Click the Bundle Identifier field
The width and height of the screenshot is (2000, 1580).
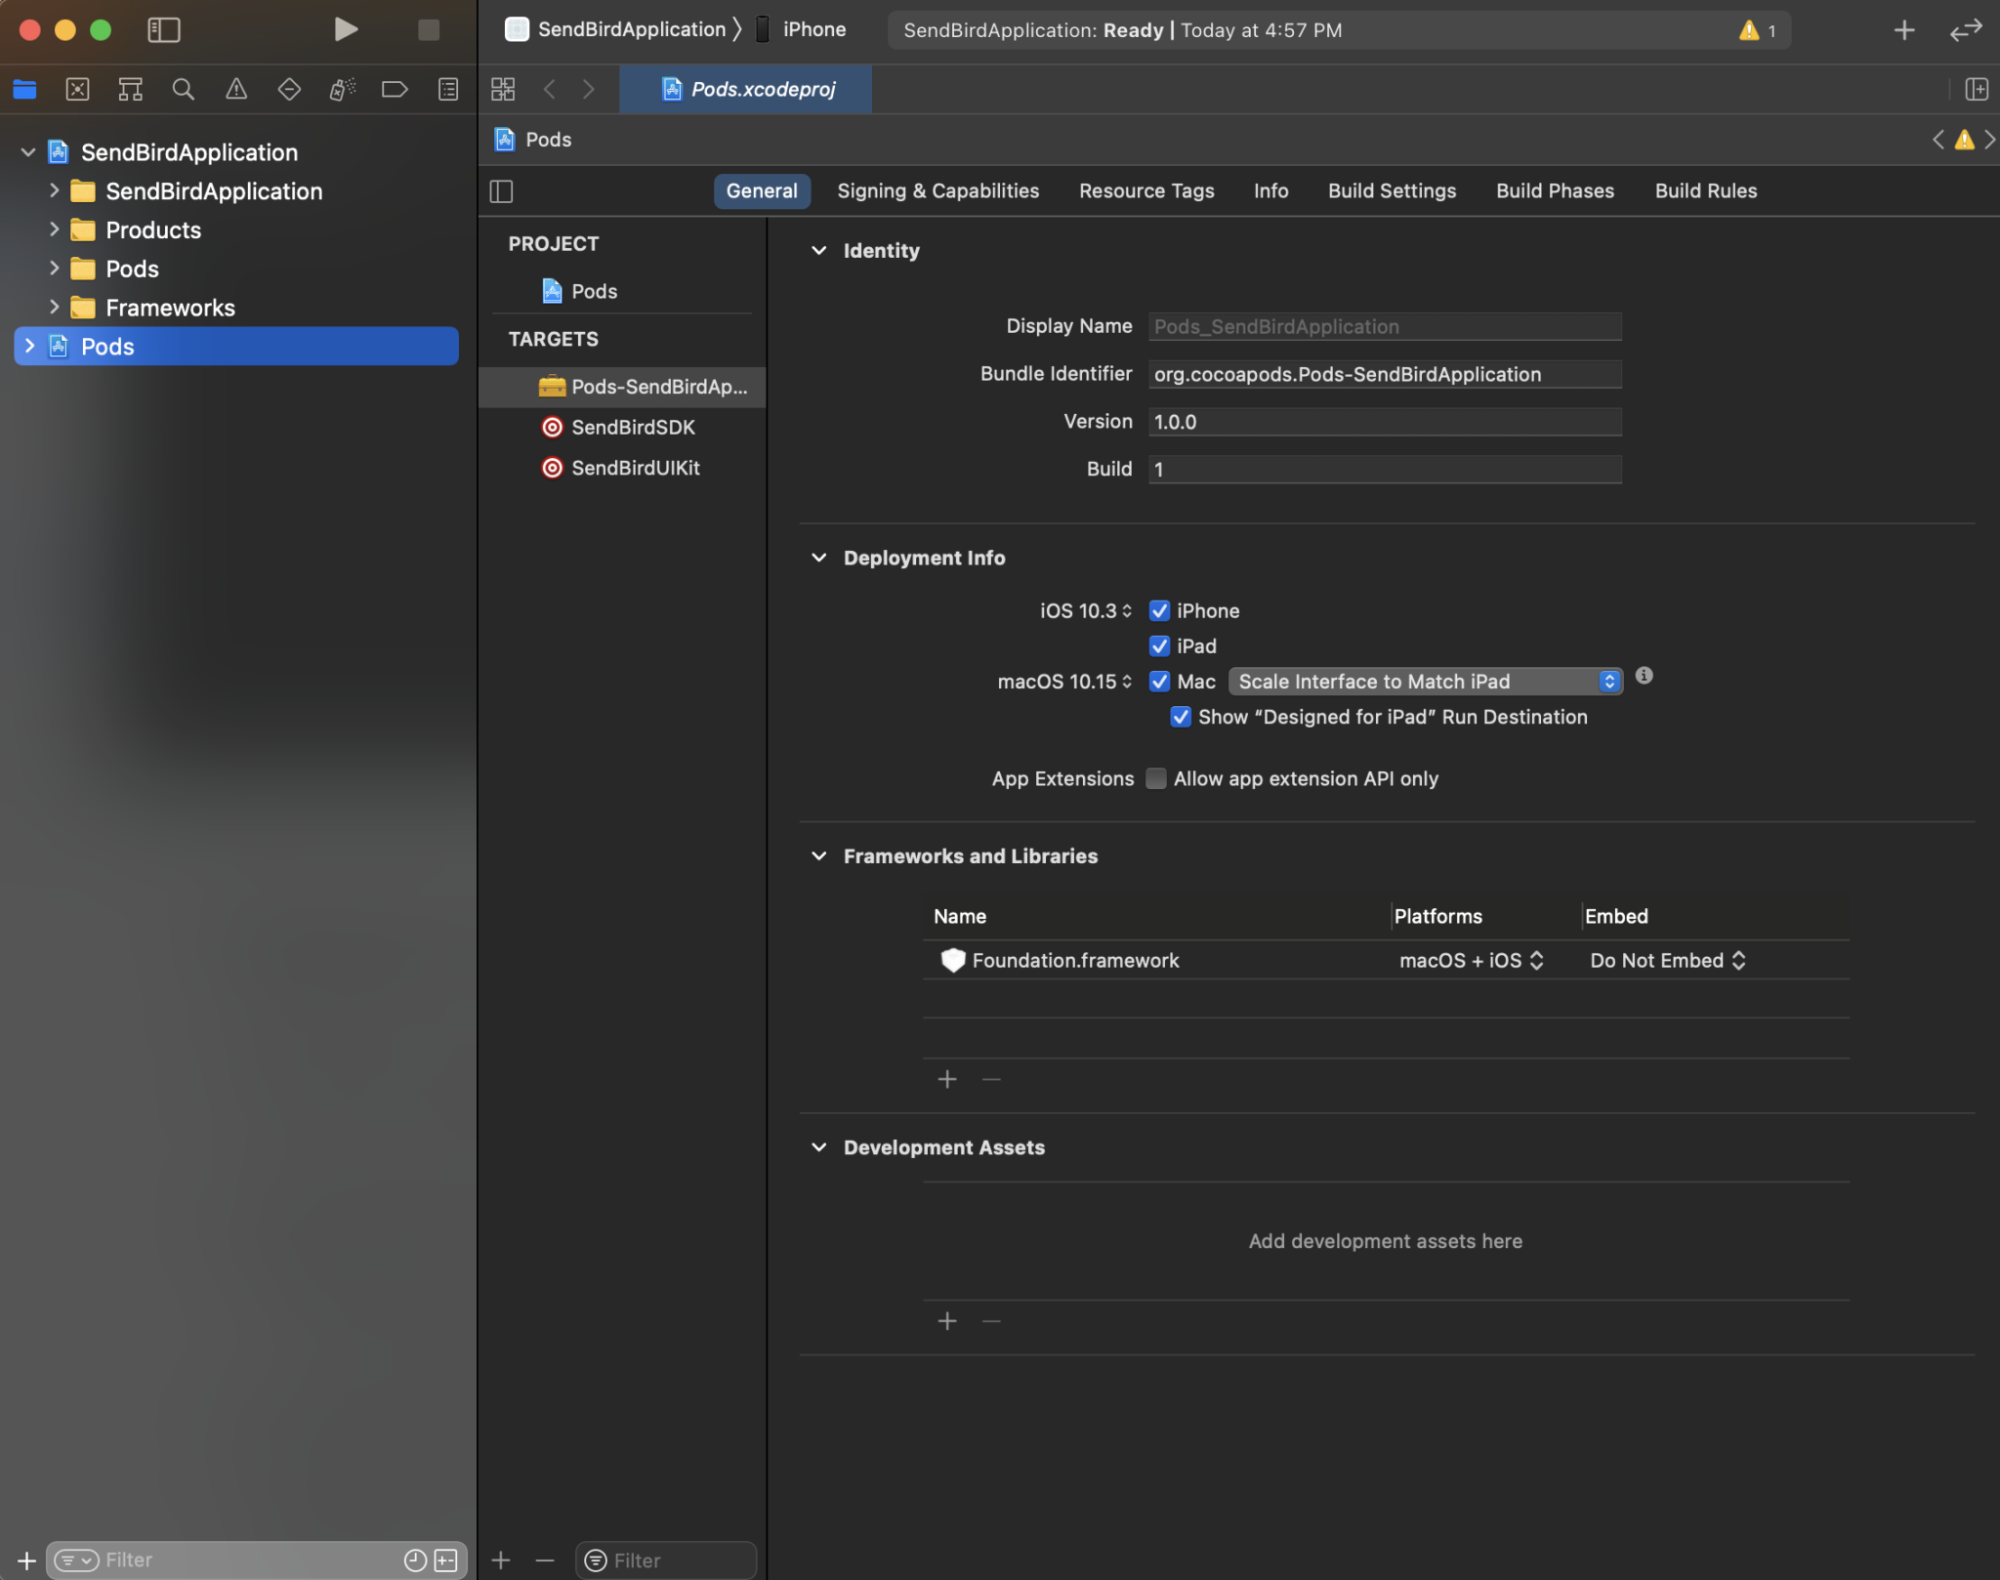[1385, 374]
